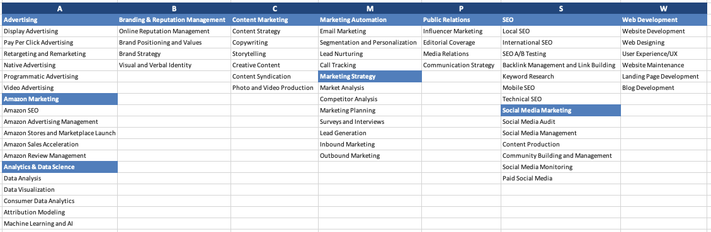
Task: Select the column header labeled A
Action: 59,9
